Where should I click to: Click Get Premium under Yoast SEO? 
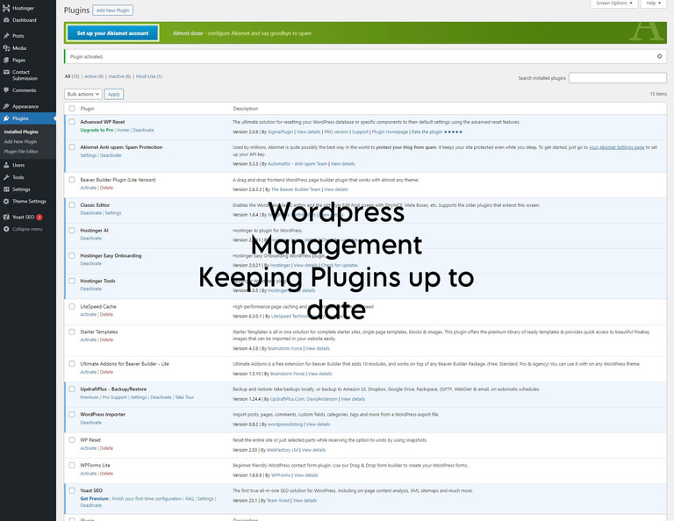[94, 499]
